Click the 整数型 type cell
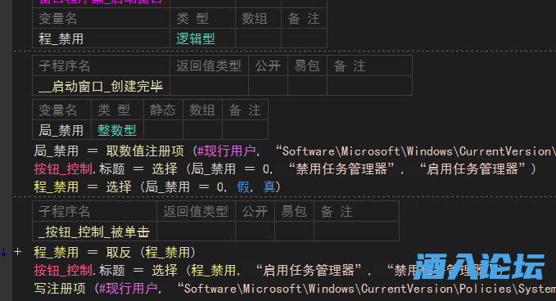 [117, 129]
